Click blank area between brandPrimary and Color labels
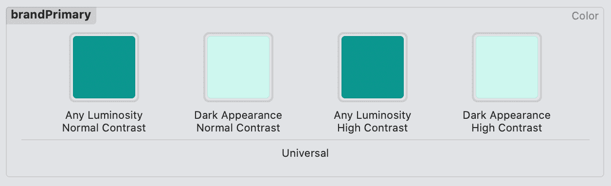This screenshot has height=186, width=611. point(331,16)
